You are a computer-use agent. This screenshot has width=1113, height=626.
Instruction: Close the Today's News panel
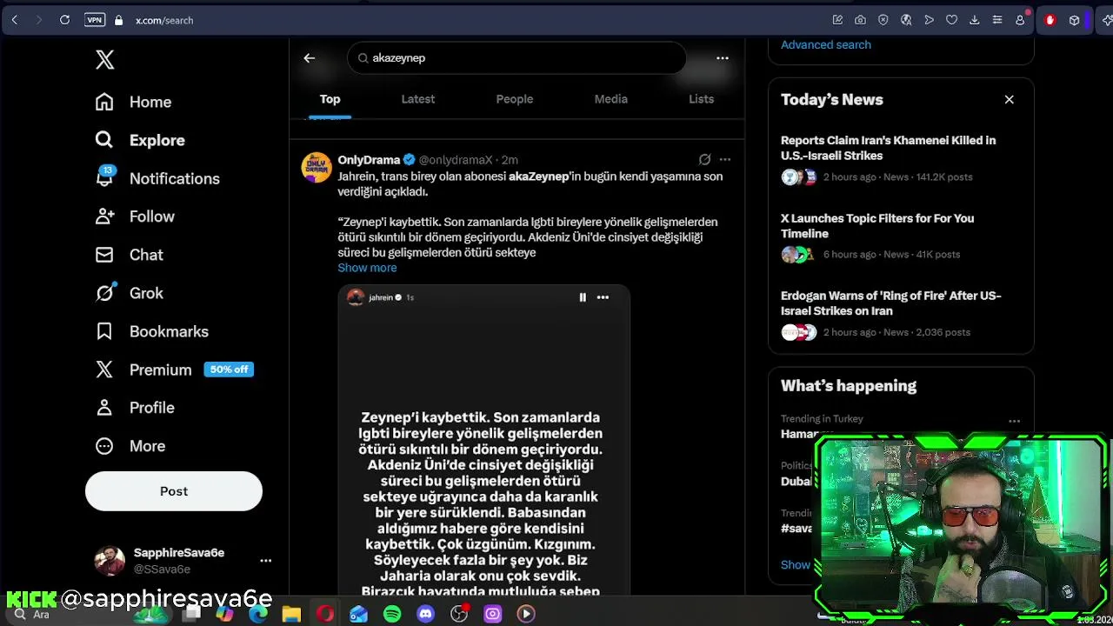(1010, 100)
